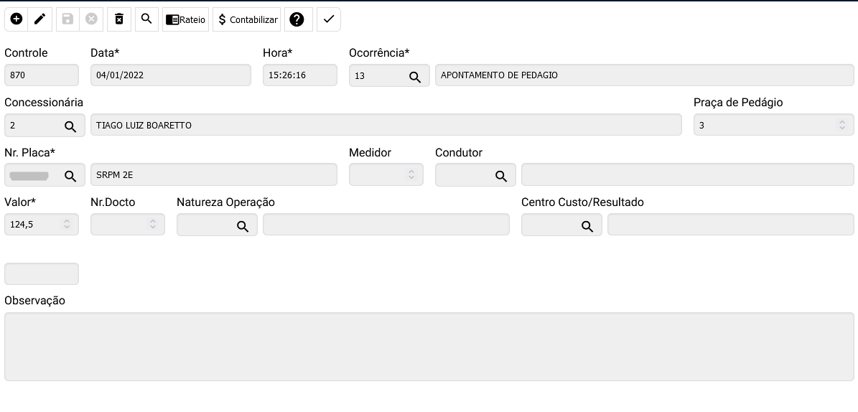Click the add new record plus icon
The height and width of the screenshot is (412, 858).
(x=17, y=19)
